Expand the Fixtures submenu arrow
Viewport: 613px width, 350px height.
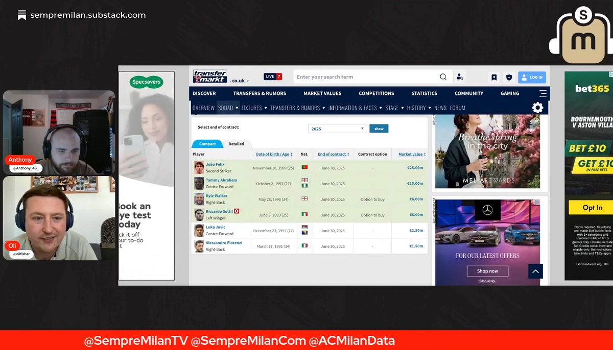(266, 108)
